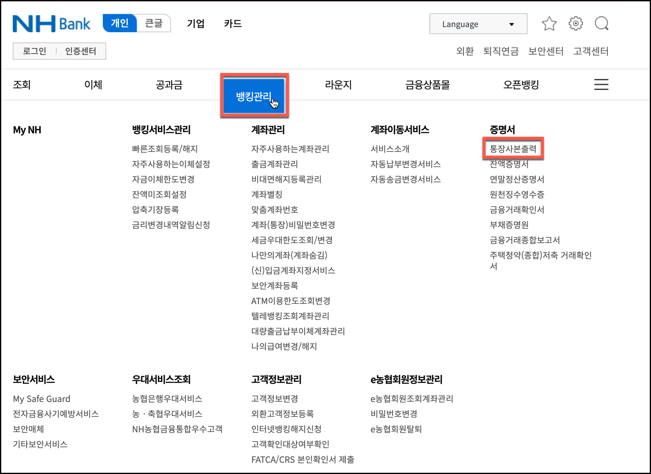
Task: Open e농협회원탈퇴
Action: pyautogui.click(x=396, y=429)
